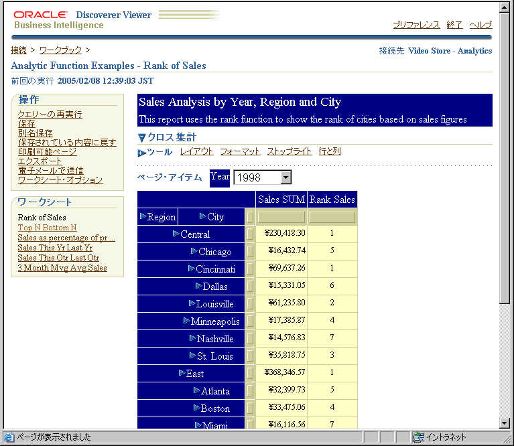Open レイアウト layout link

pos(196,151)
